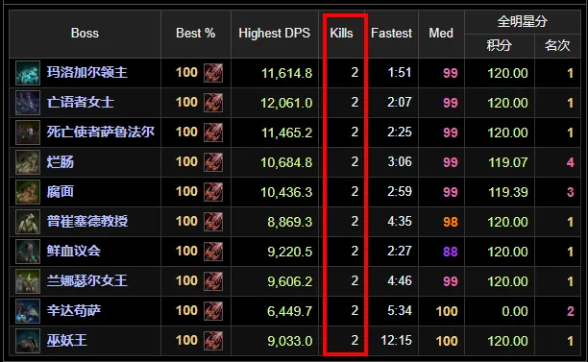The width and height of the screenshot is (588, 362).
Task: Open the 死亡使者萨鲁法尔 boss link
Action: click(101, 132)
